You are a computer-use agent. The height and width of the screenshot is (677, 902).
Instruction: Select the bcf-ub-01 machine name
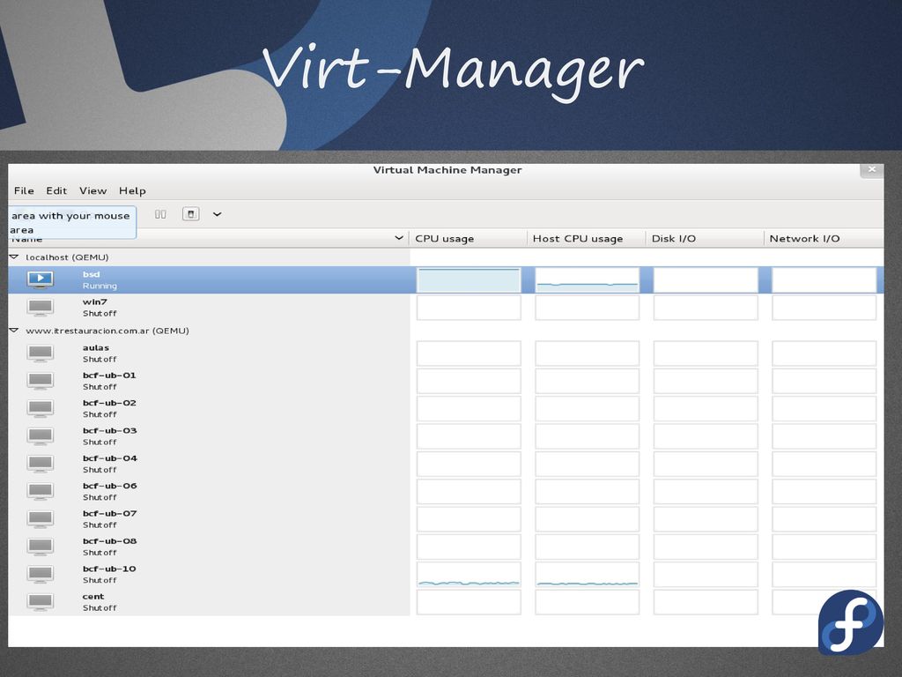click(109, 376)
